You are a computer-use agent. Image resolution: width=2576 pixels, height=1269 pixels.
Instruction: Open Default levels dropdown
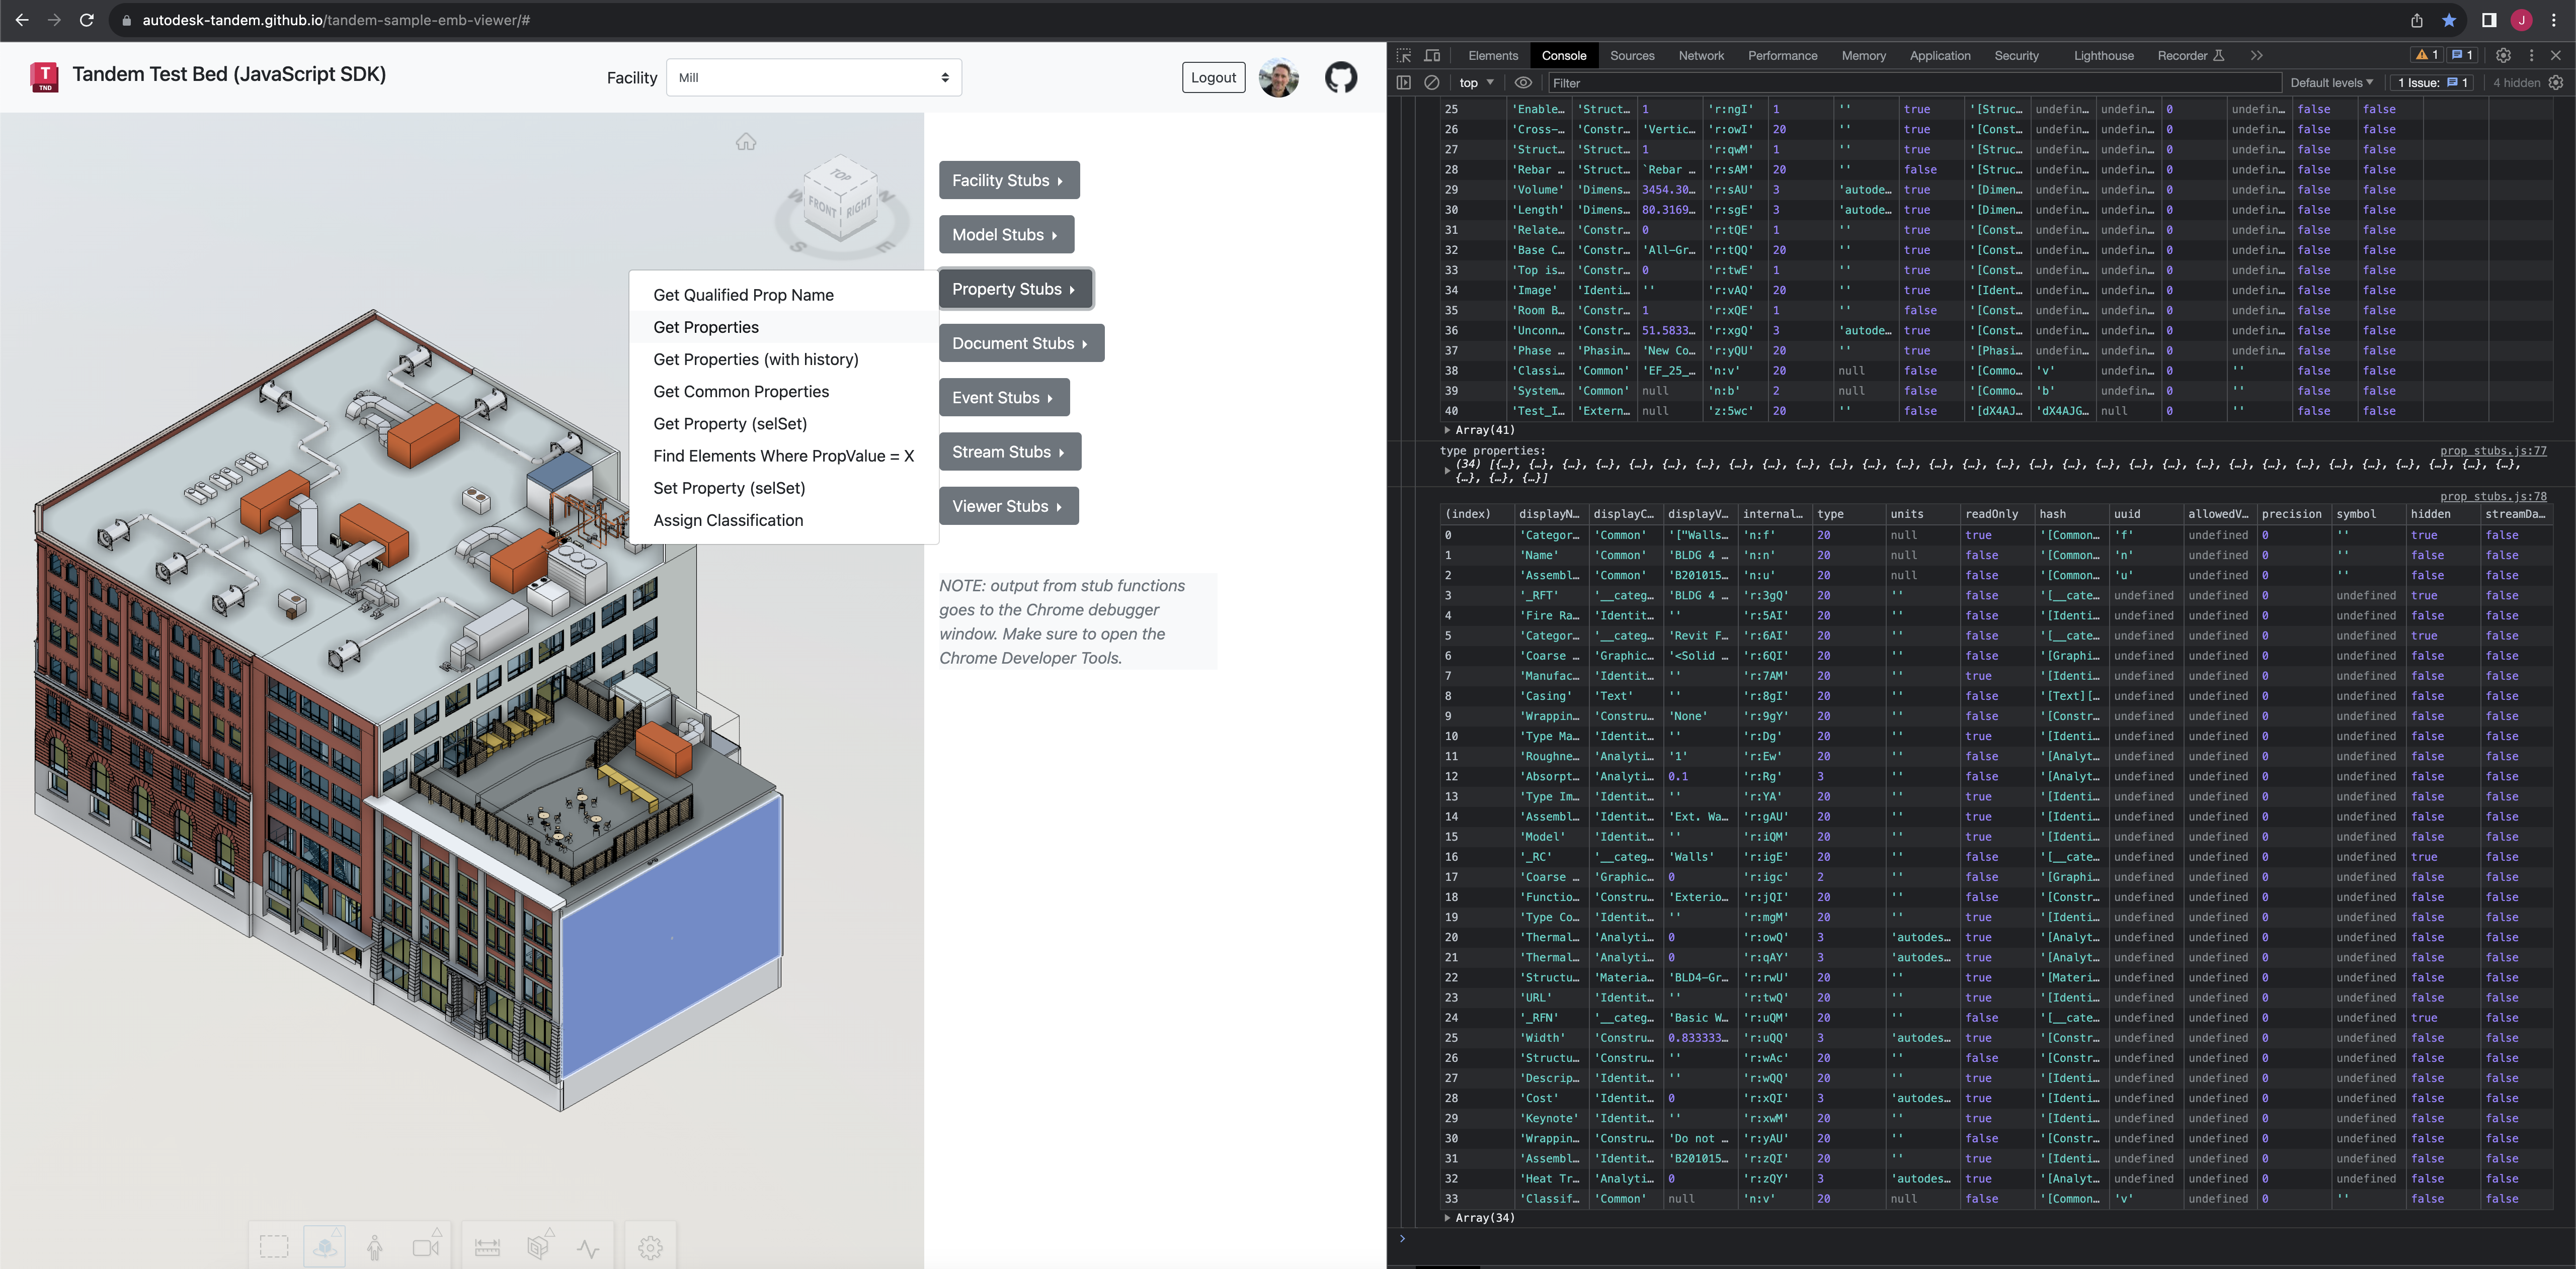tap(2331, 83)
